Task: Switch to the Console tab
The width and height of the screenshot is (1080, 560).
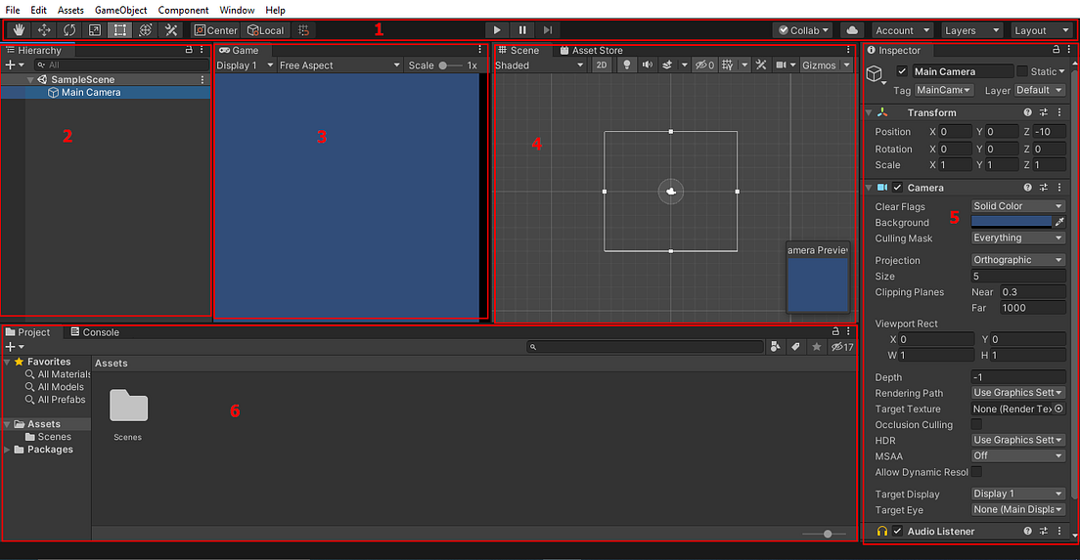Action: (94, 332)
